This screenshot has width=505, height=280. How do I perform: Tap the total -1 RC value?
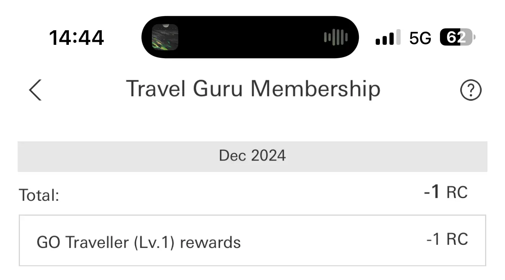tap(446, 192)
